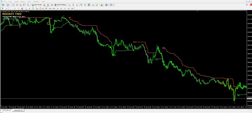Expand the Indicators dropdown arrow
Viewport: 252px width, 113px height.
[103, 5]
